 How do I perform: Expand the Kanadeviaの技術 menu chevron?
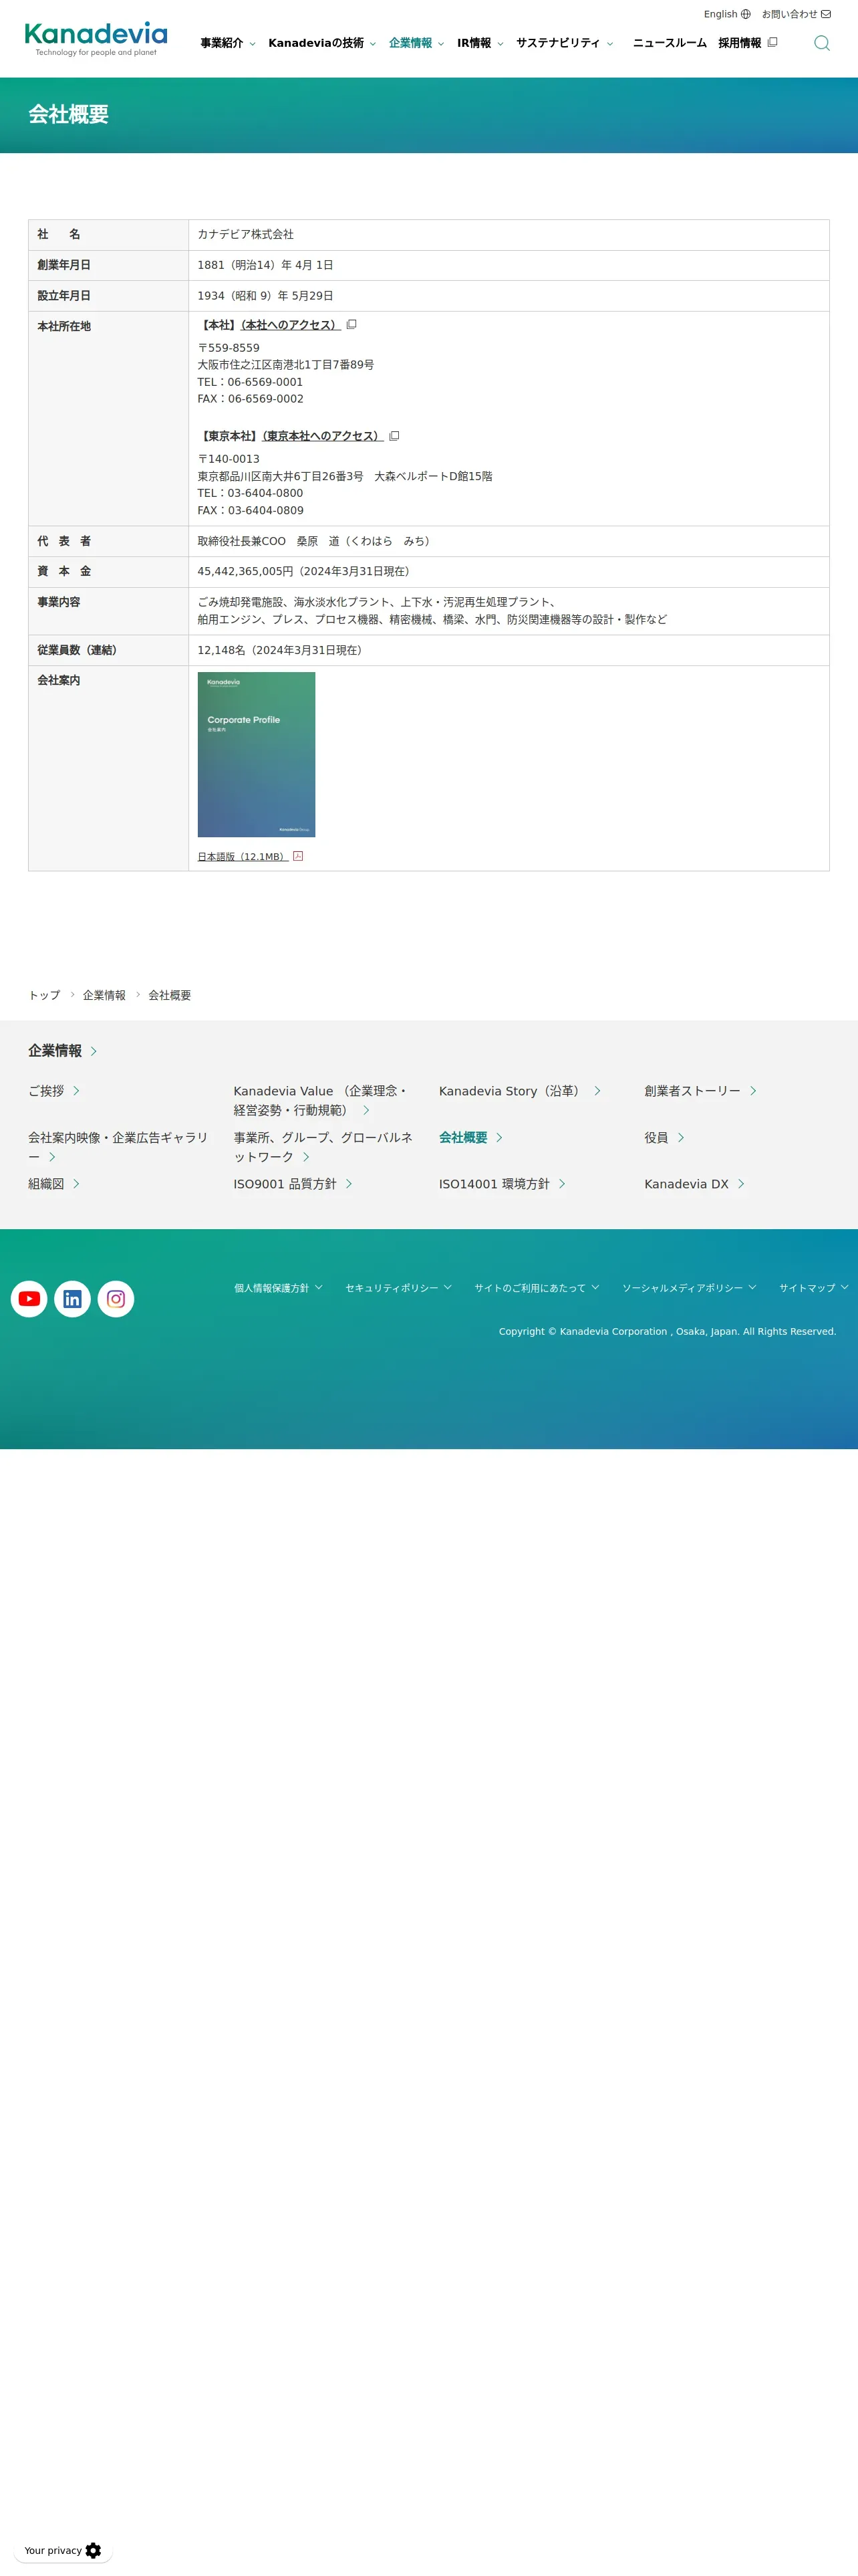(373, 44)
